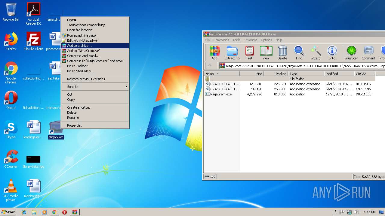Choose Edit with Notepad++
The width and height of the screenshot is (385, 216).
(95, 40)
